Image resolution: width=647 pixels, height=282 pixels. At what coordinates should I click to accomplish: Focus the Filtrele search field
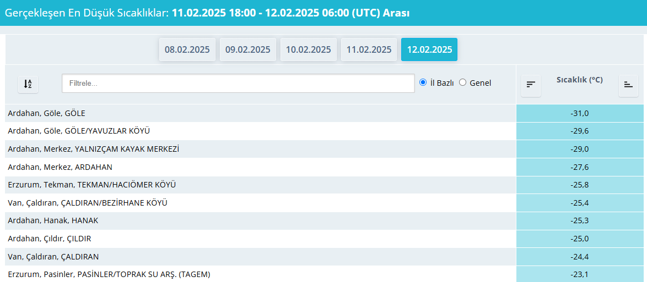pos(238,84)
